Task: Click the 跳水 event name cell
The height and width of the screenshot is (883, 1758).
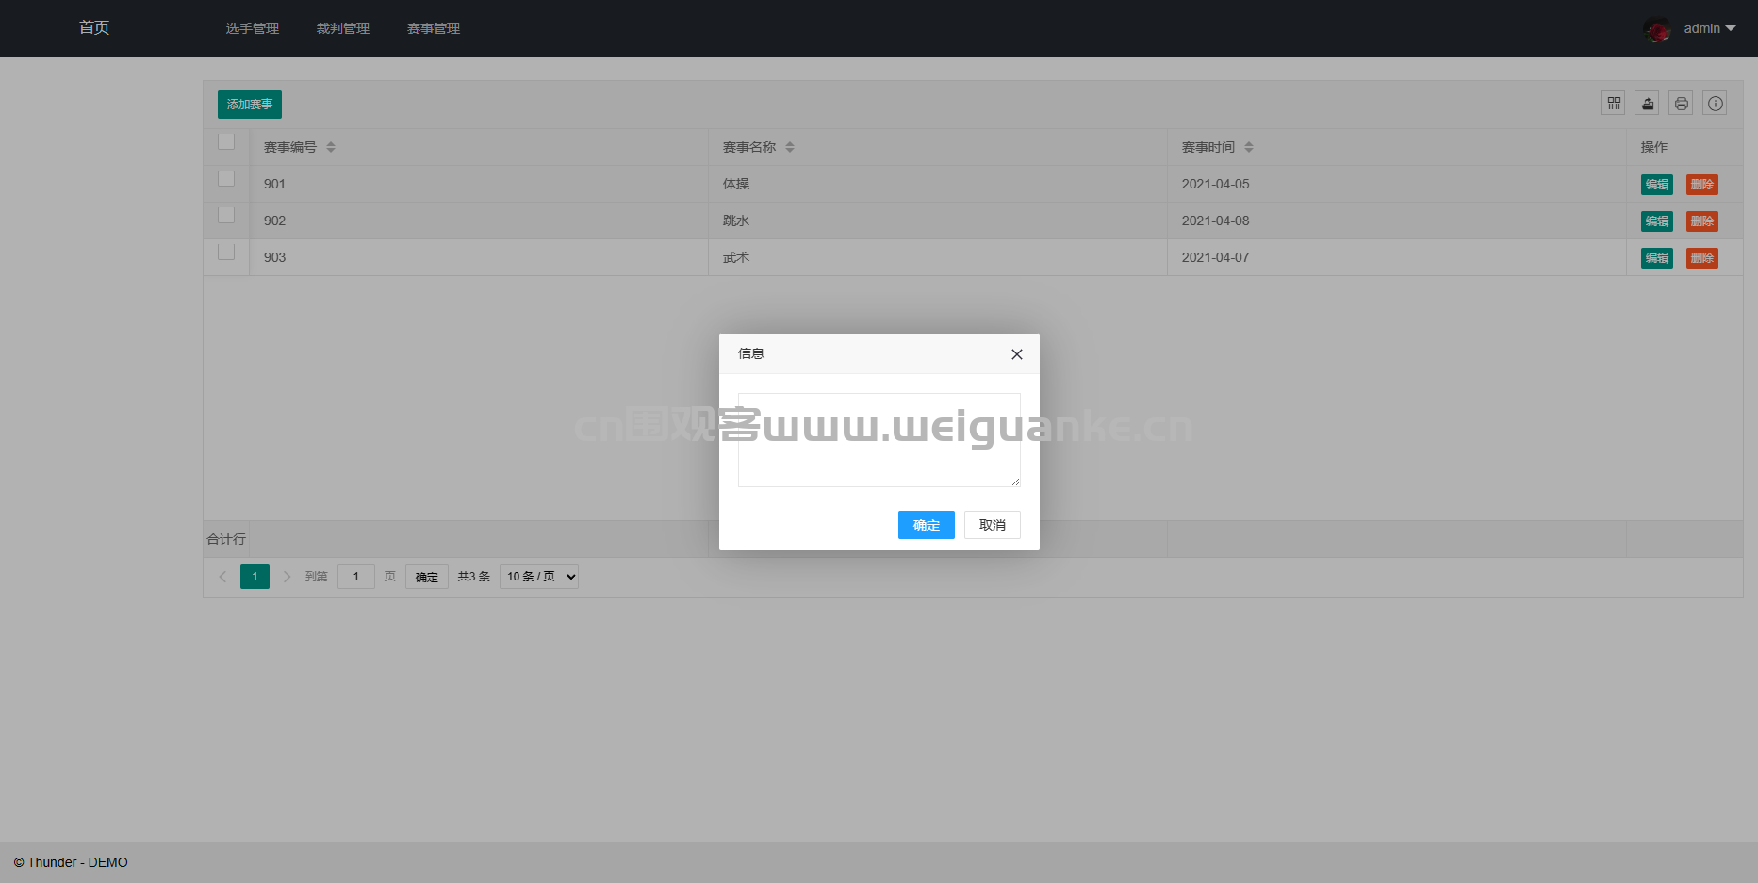Action: pyautogui.click(x=938, y=221)
